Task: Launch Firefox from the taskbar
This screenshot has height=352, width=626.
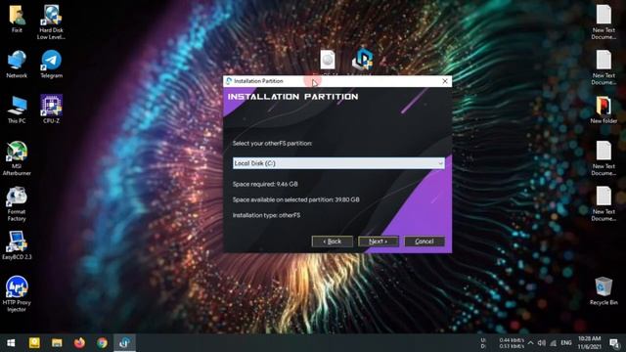Action: pos(79,343)
